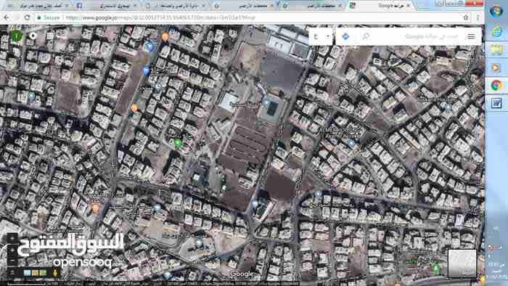This screenshot has width=508, height=286.
Task: Switch layer using the map thumbnail at bottom right
Action: click(462, 263)
